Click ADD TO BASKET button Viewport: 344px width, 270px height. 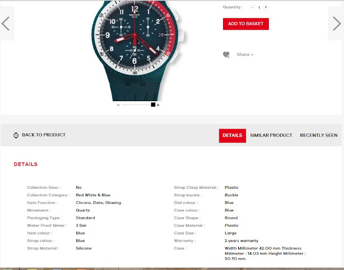(246, 24)
